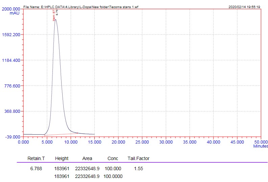Click the Area column header
This screenshot has width=268, height=182.
[x=87, y=158]
